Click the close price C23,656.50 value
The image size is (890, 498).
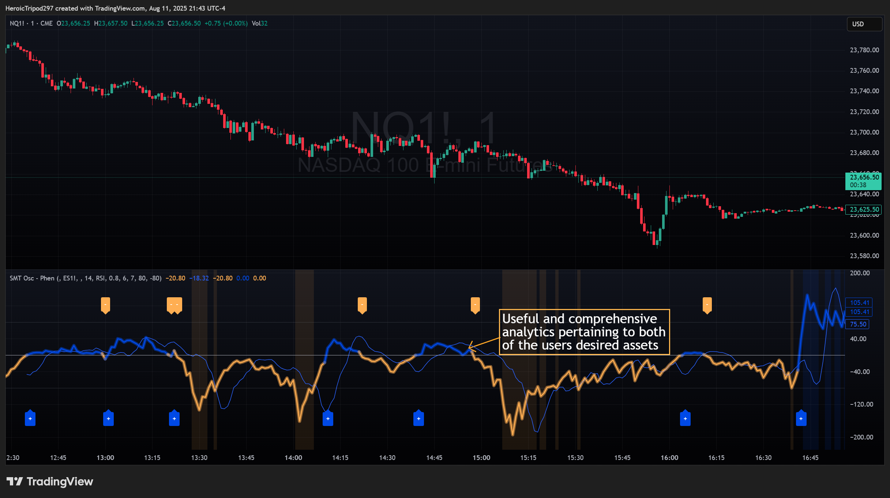coord(184,23)
